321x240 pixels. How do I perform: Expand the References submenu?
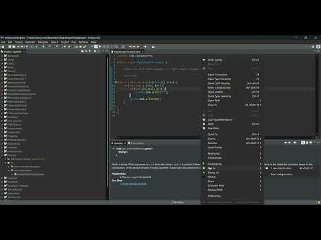coord(232,153)
